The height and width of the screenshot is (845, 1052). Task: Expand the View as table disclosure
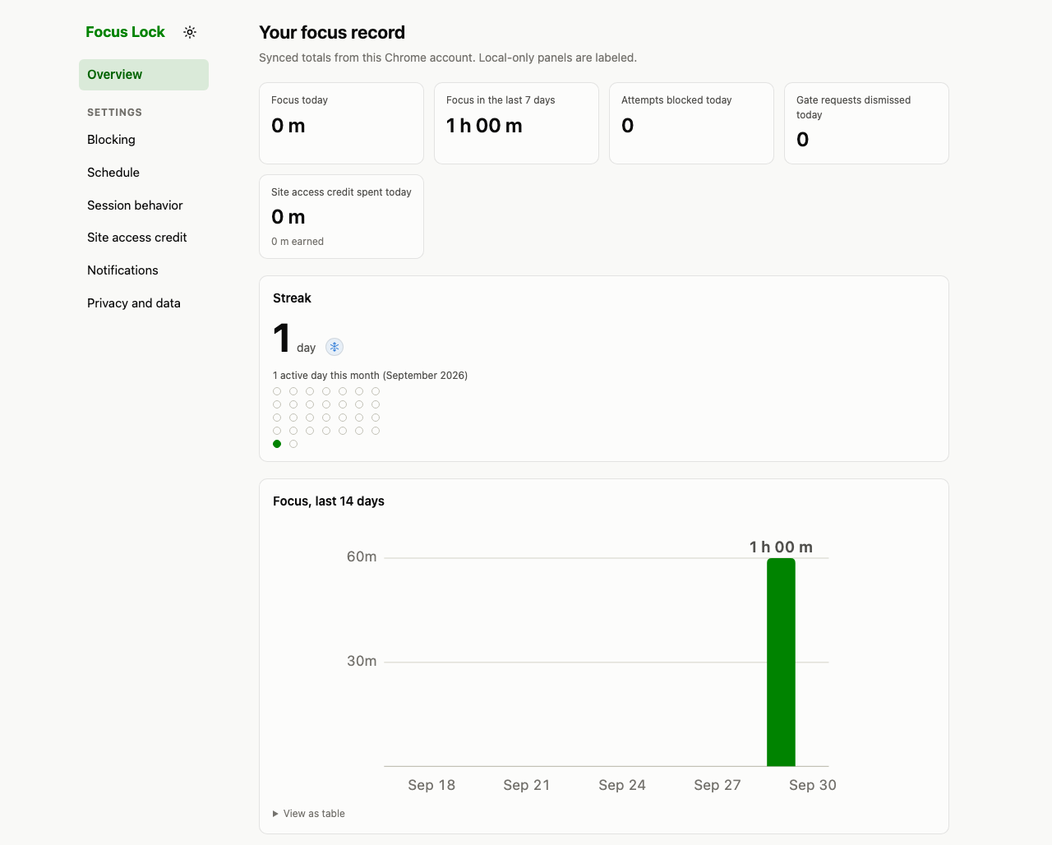(x=309, y=814)
